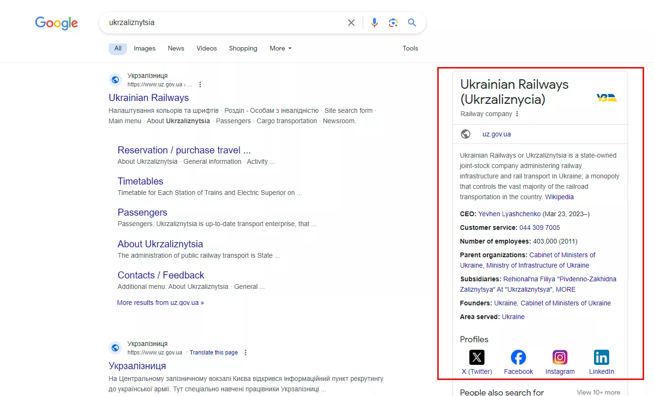This screenshot has width=654, height=396.
Task: Open the Timetables sitelink
Action: [140, 181]
